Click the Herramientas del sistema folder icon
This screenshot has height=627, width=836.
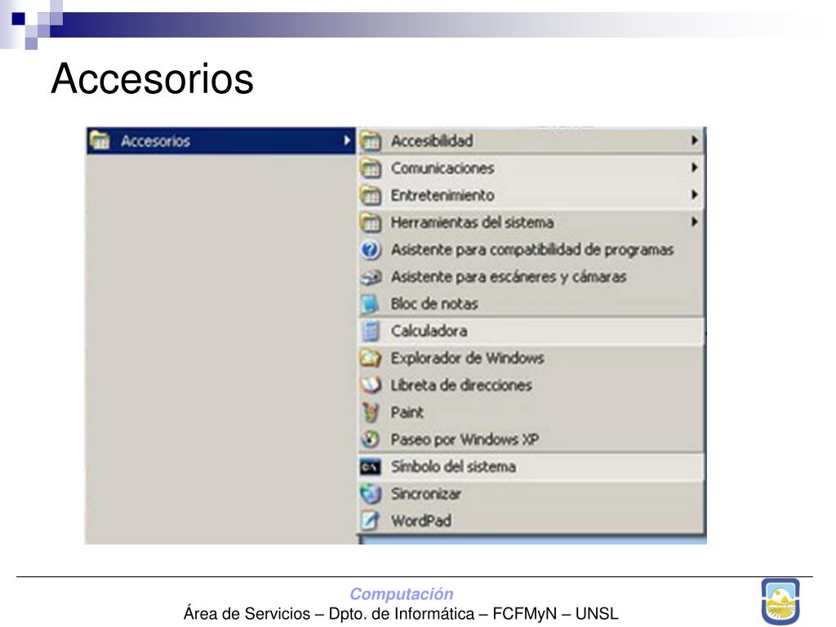click(371, 222)
